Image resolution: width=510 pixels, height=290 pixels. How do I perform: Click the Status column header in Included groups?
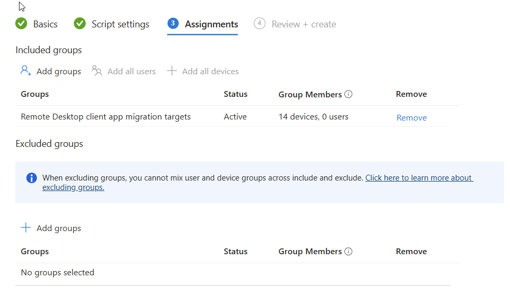click(235, 94)
